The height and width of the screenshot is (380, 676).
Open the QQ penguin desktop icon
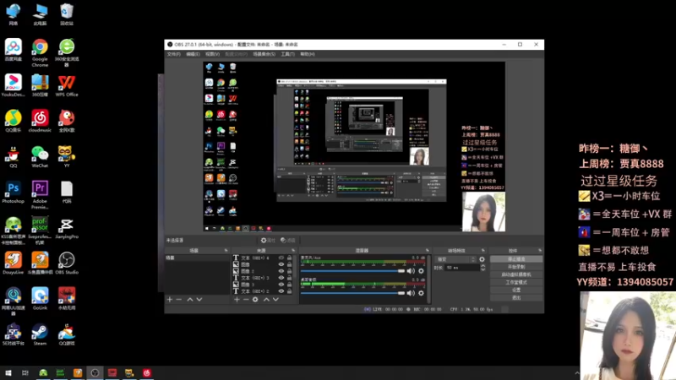pyautogui.click(x=14, y=156)
